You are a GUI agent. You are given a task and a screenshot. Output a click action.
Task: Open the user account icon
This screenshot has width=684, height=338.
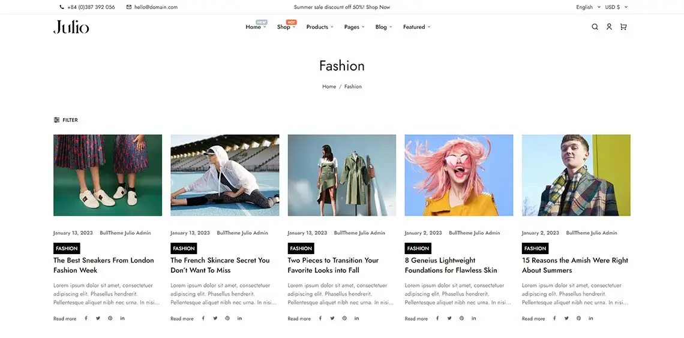(609, 27)
